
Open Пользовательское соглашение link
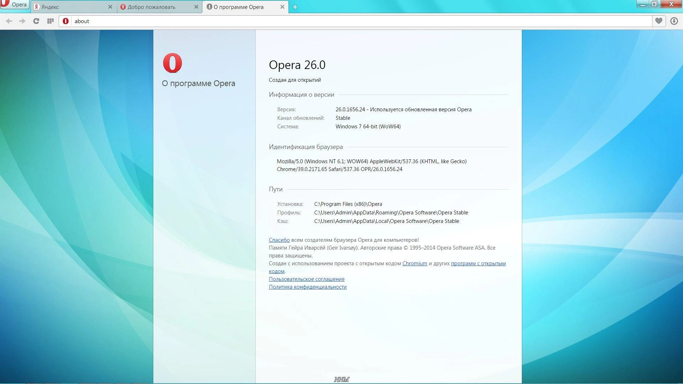pos(307,279)
